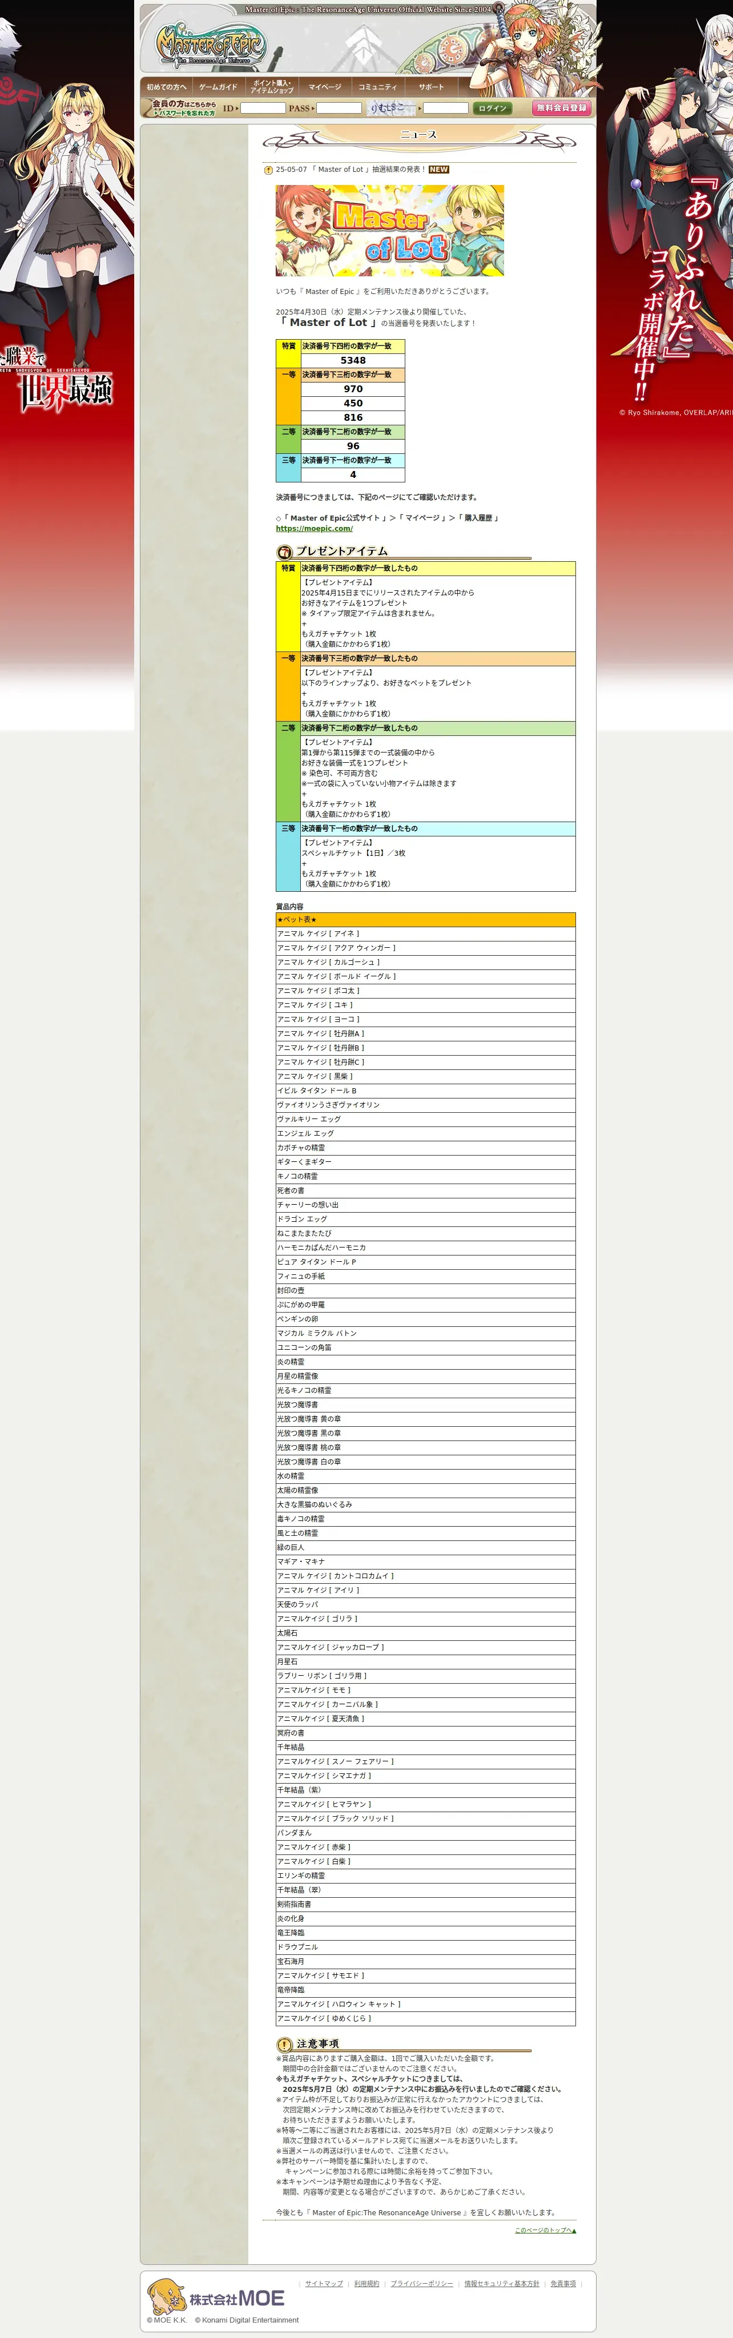Click the 注意事項 section warning icon
Viewport: 733px width, 2338px height.
point(284,2044)
